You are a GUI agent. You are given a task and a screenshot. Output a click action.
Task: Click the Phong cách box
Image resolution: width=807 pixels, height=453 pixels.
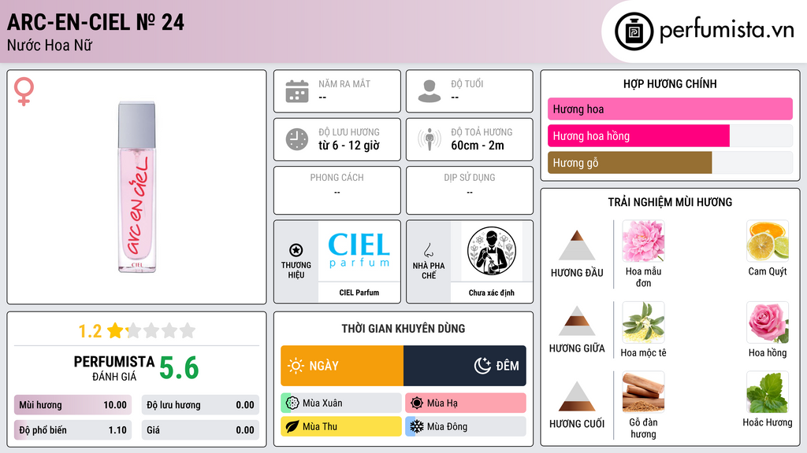pos(337,190)
